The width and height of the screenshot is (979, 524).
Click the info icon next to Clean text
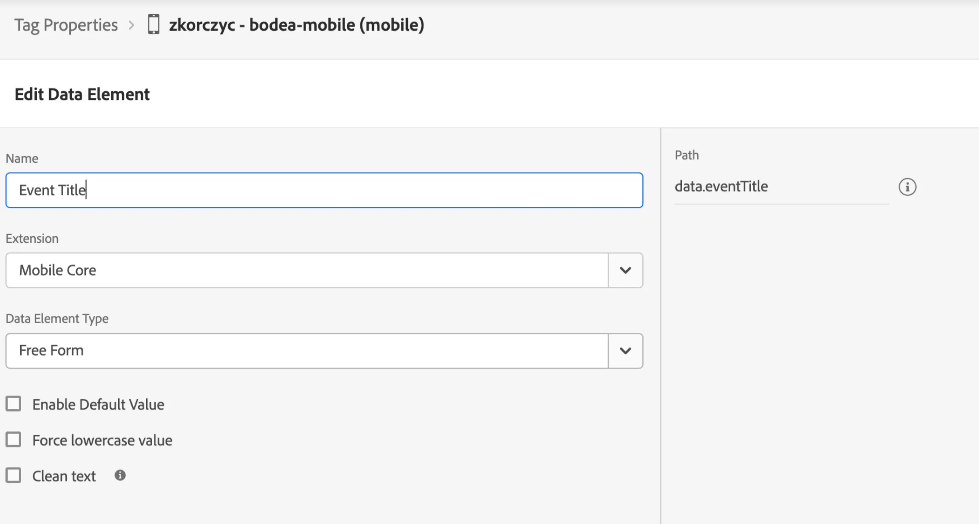[x=120, y=476]
